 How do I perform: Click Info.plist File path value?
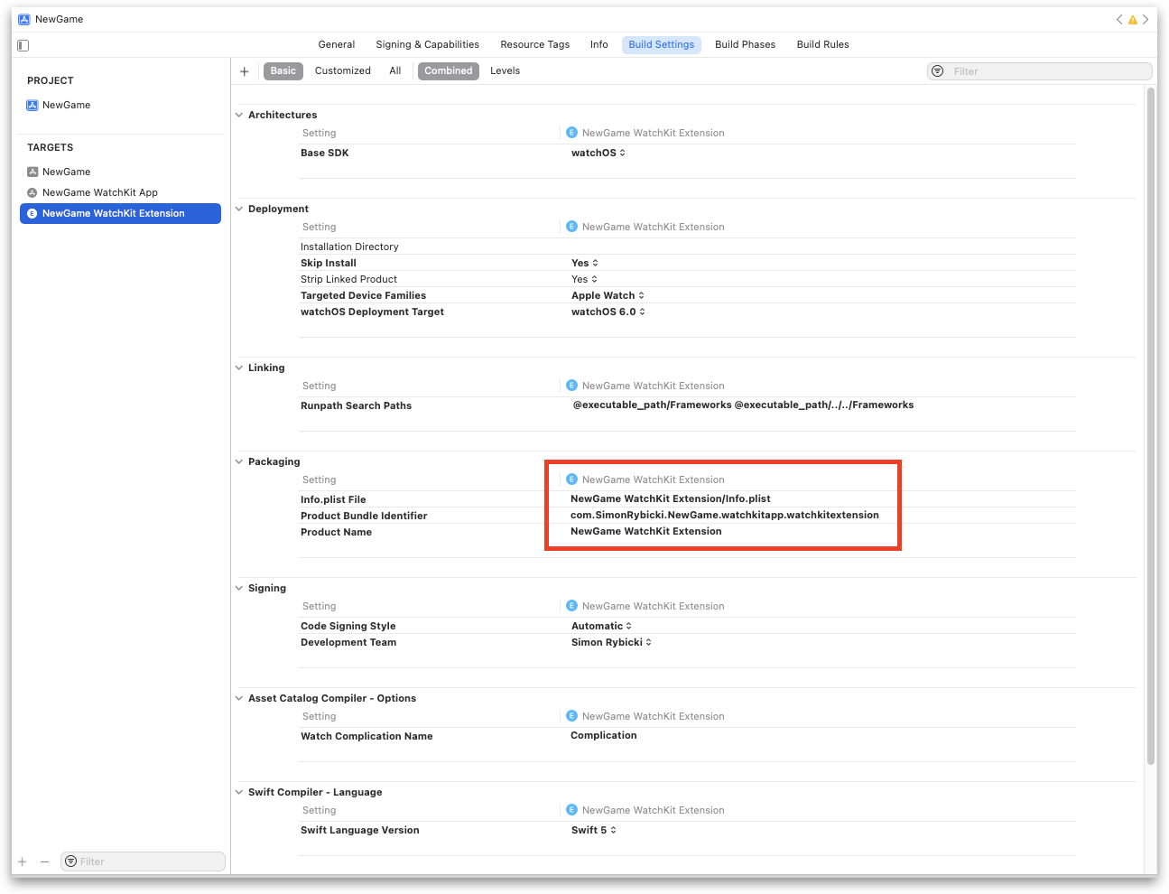click(x=671, y=498)
